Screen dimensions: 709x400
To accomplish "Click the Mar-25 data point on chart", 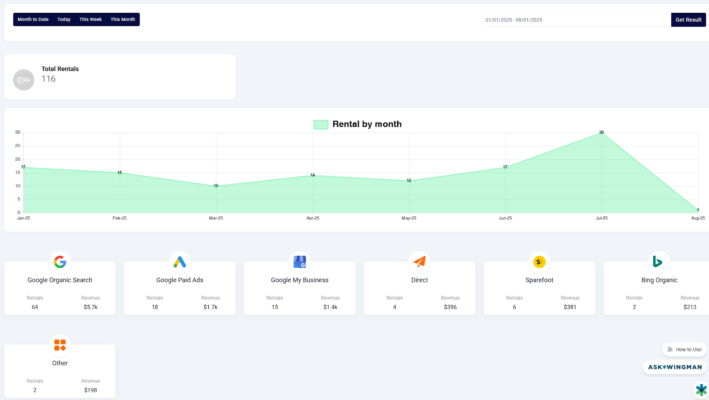I will click(x=216, y=186).
